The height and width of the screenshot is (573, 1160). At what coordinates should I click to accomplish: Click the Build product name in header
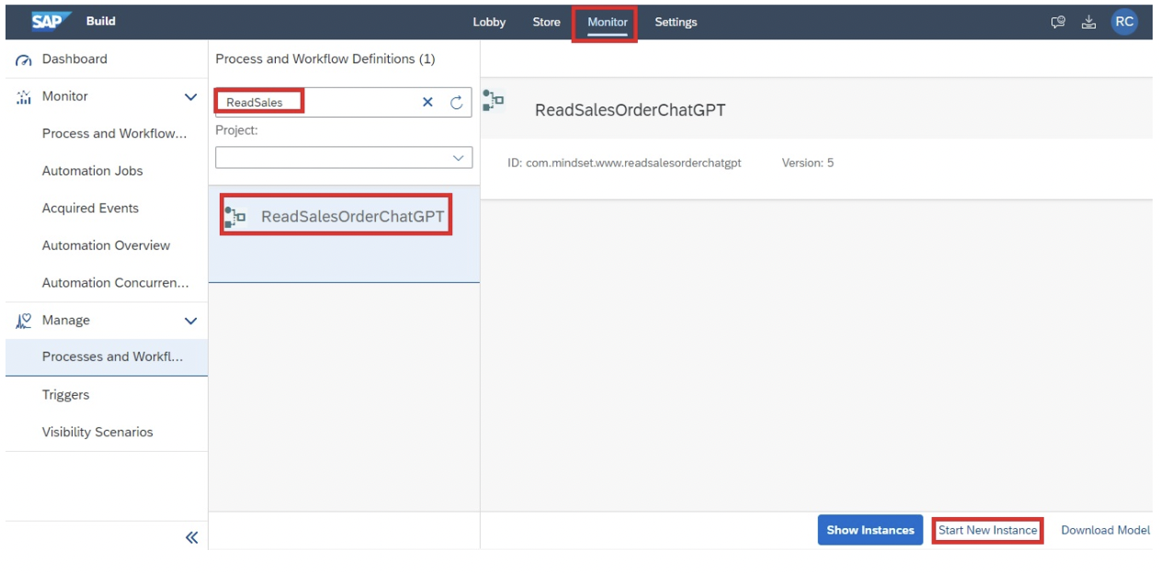click(x=101, y=21)
